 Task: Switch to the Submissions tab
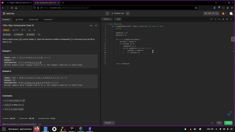click(x=48, y=19)
